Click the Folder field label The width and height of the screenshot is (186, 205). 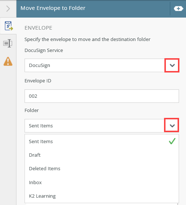pyautogui.click(x=31, y=110)
